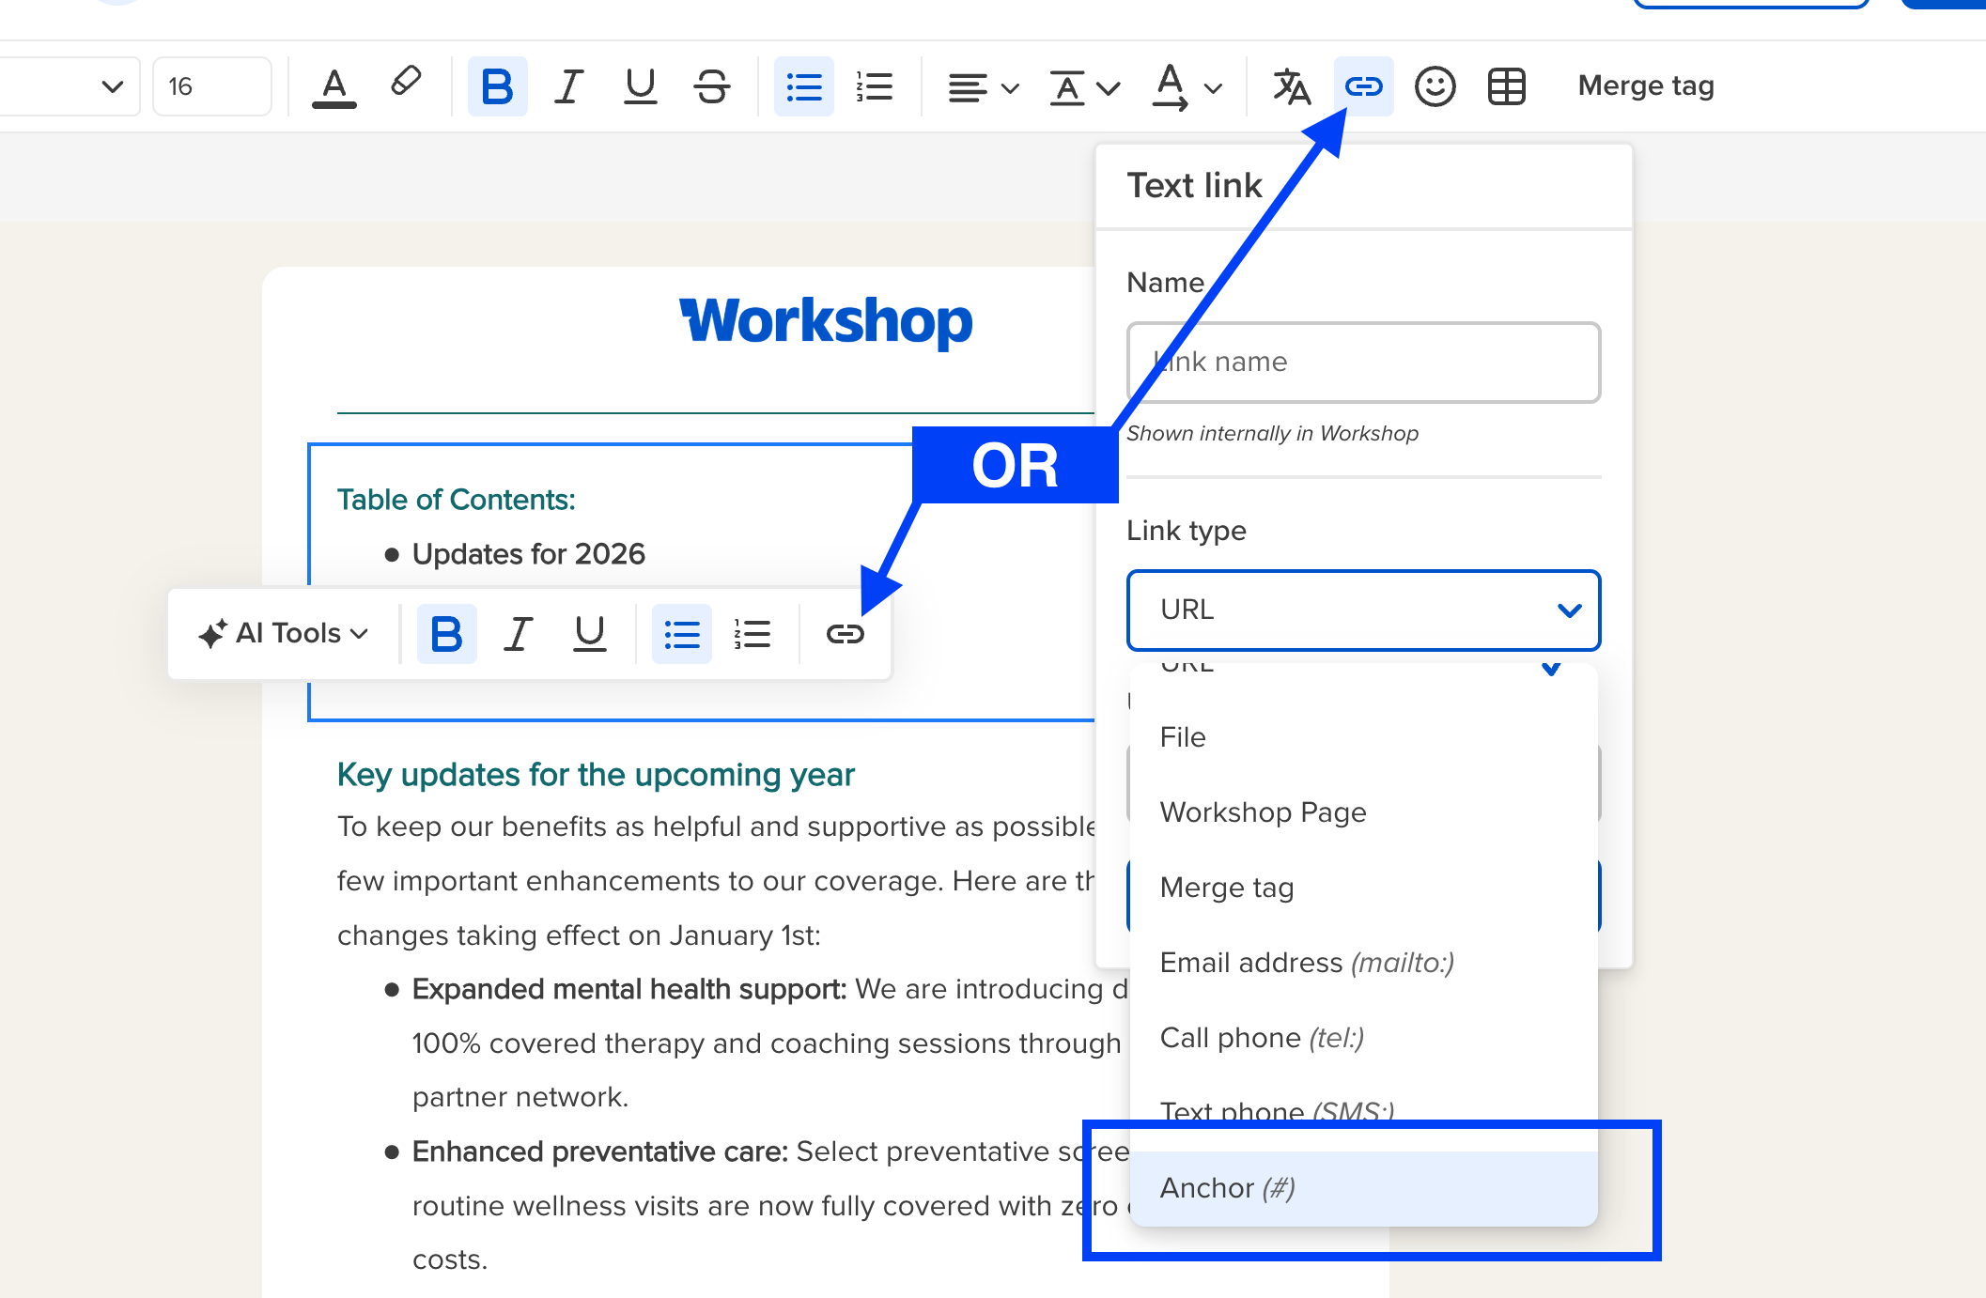Image resolution: width=1986 pixels, height=1298 pixels.
Task: Click the link icon in top toolbar
Action: coord(1363,86)
